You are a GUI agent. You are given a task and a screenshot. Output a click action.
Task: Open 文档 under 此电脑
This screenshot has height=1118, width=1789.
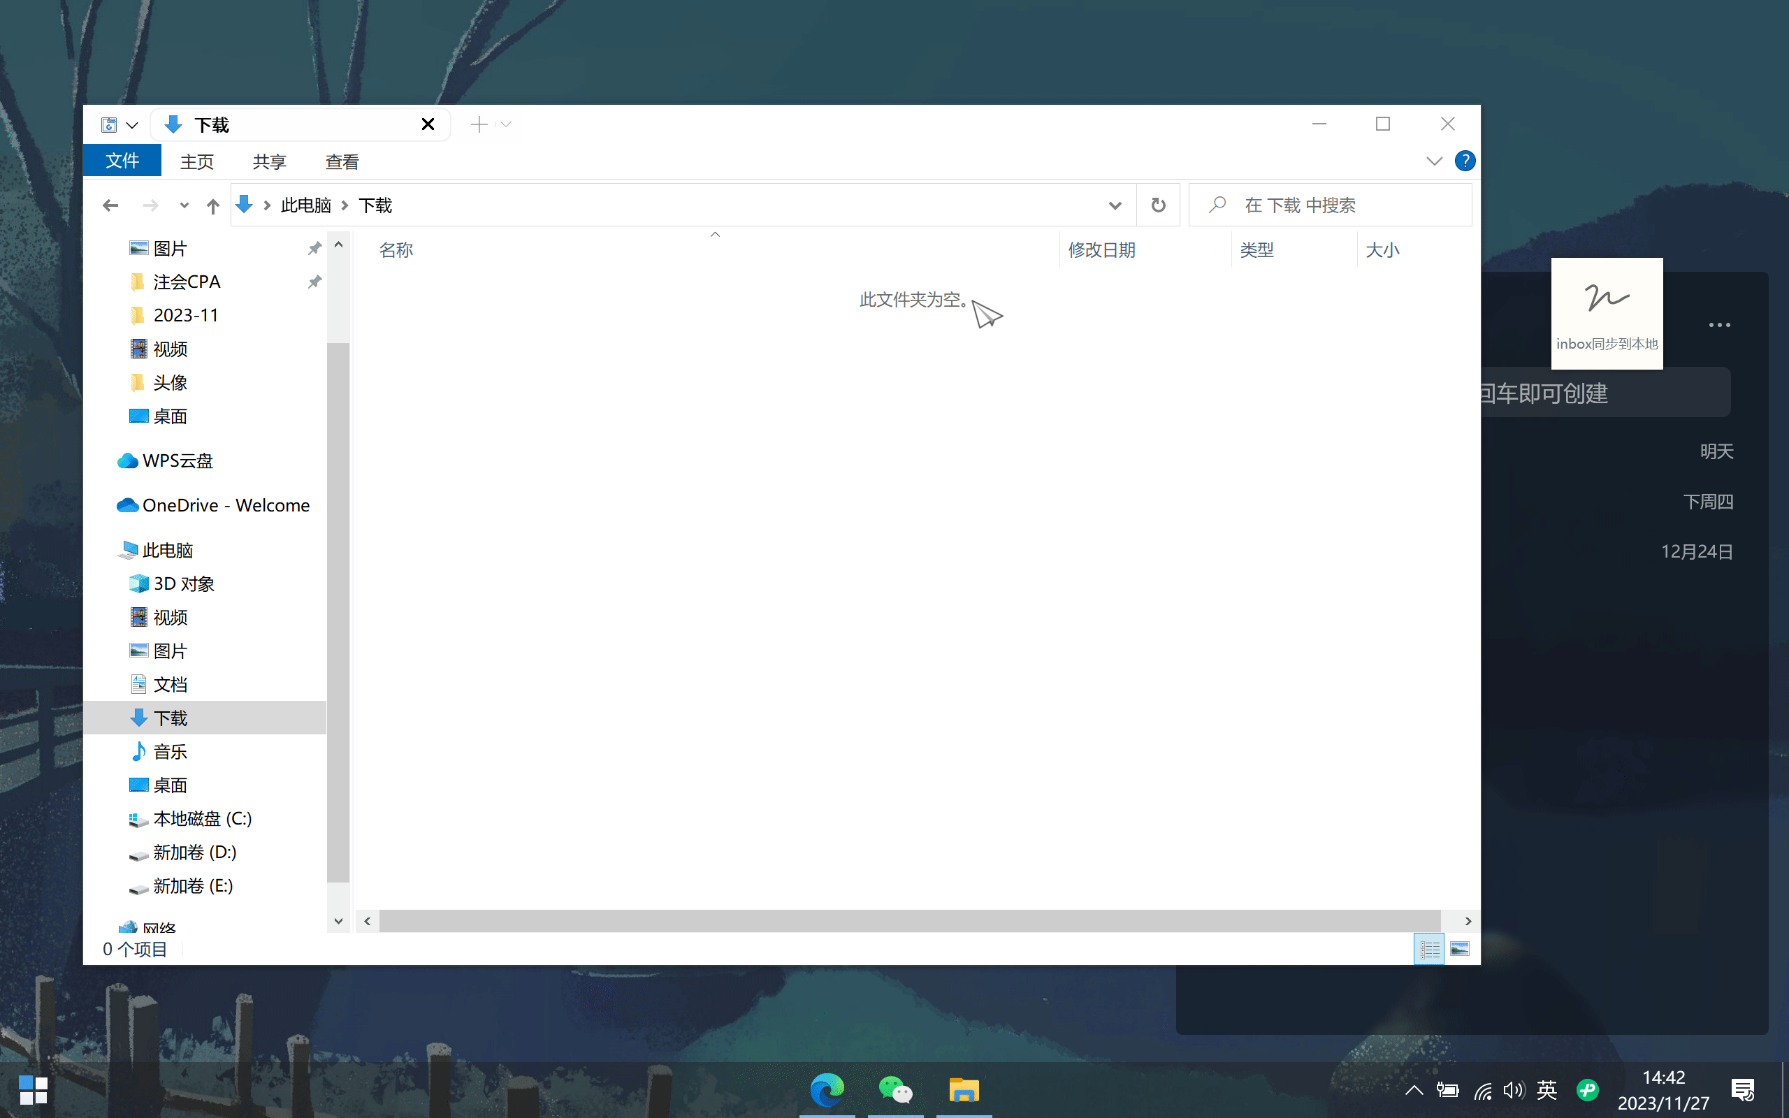tap(170, 685)
